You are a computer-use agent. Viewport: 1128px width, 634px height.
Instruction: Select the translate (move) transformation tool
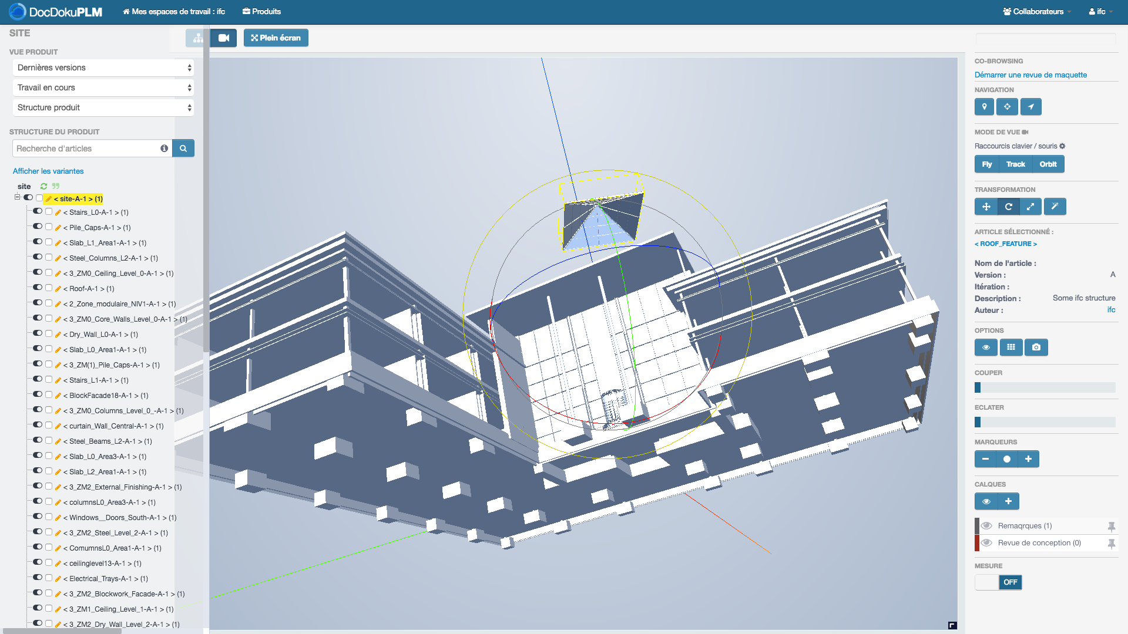click(x=986, y=207)
